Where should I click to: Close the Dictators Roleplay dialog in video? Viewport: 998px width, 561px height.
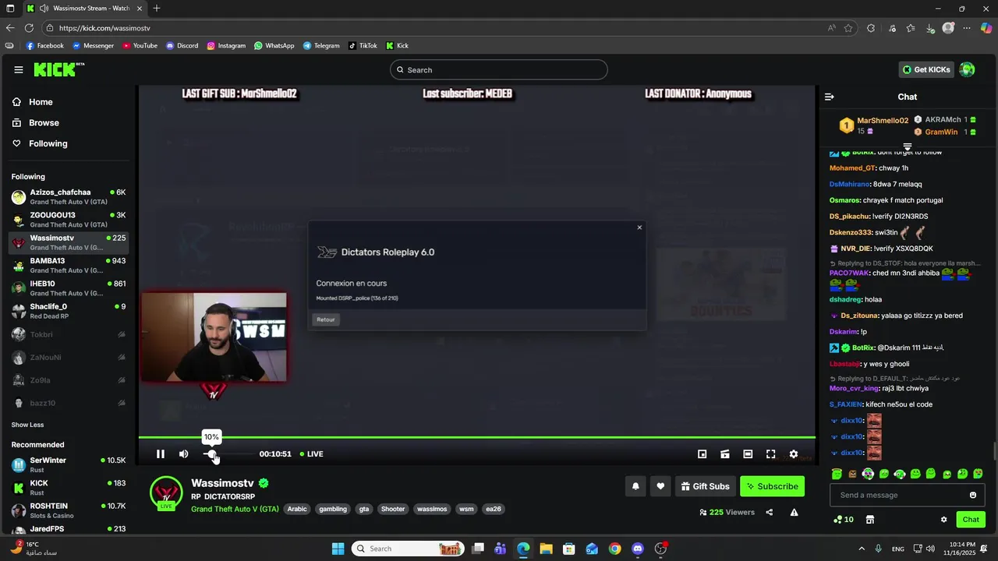639,228
